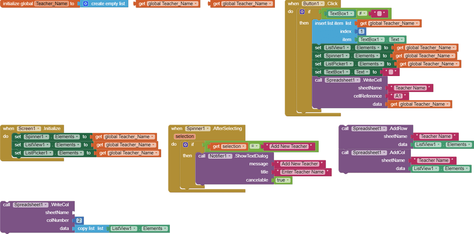Open TextBox1 dropdown in insert list item block
This screenshot has width=474, height=234.
371,39
